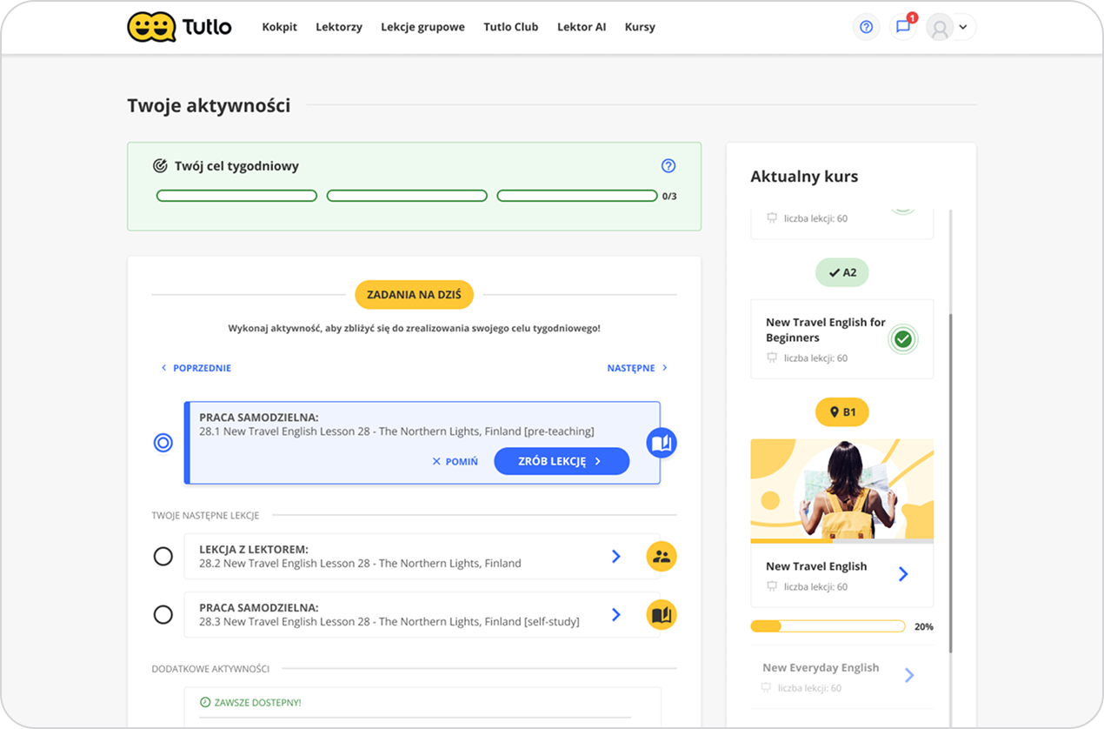This screenshot has width=1104, height=729.
Task: Click the yellow group icon for lesson 28.2
Action: pyautogui.click(x=662, y=557)
